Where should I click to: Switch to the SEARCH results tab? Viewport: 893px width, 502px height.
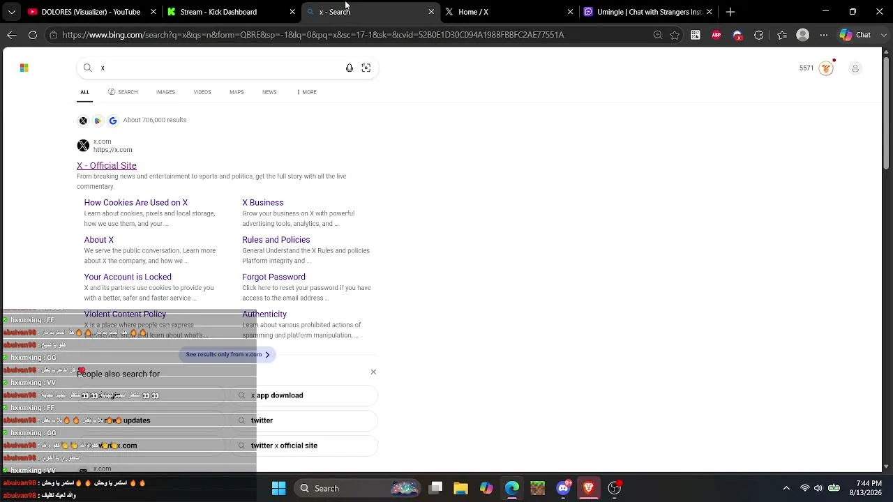coord(123,92)
